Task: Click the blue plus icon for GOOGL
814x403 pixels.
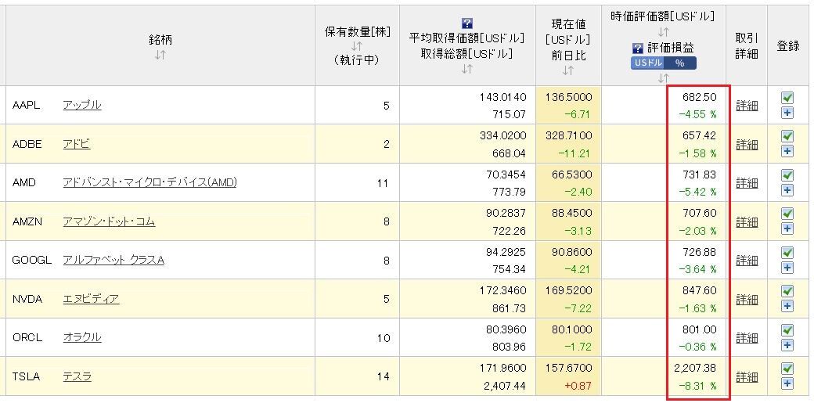Action: [787, 268]
